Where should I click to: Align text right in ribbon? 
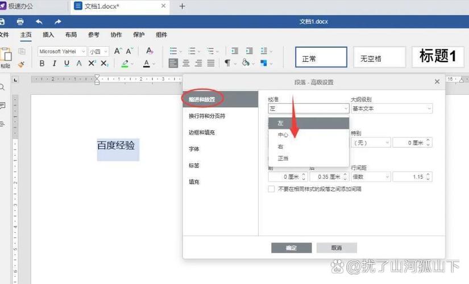click(198, 63)
